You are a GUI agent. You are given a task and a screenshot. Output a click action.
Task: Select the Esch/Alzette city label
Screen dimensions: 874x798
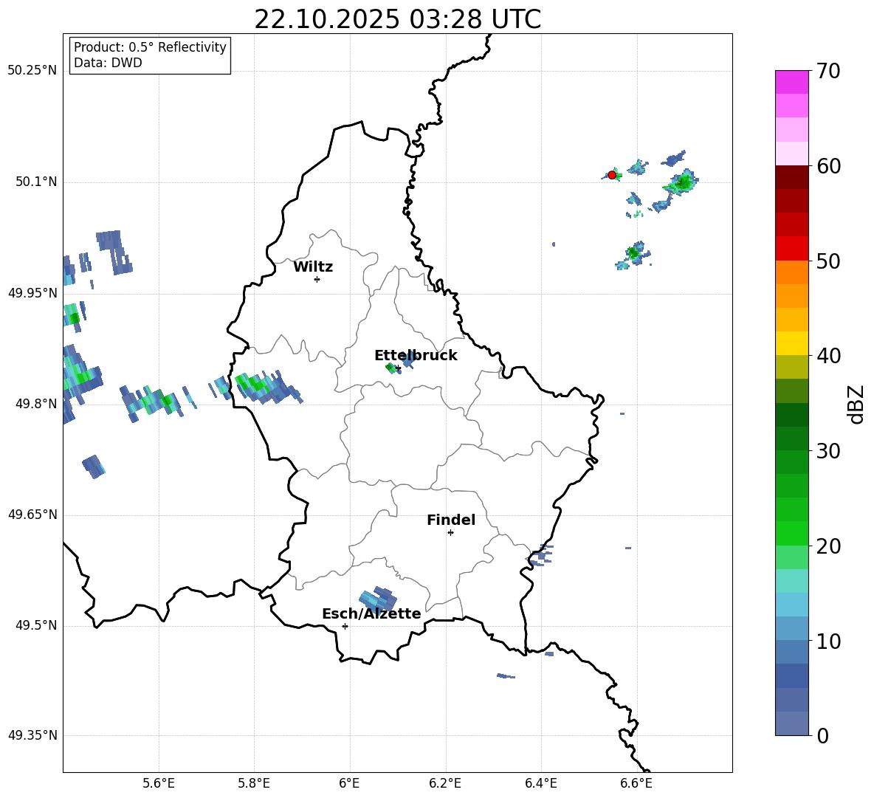click(x=371, y=613)
